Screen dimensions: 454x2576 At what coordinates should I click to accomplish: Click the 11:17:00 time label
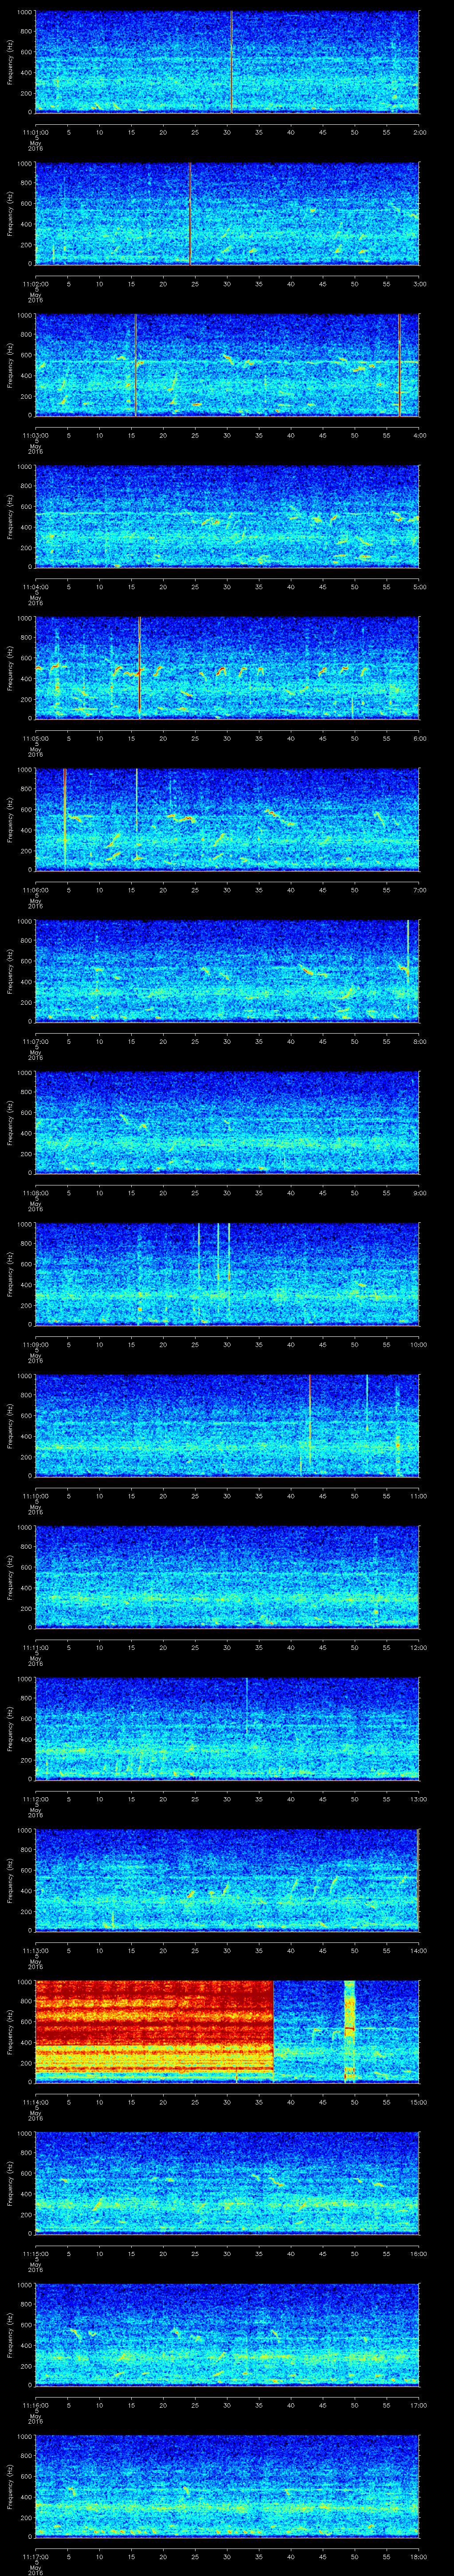[35, 2556]
